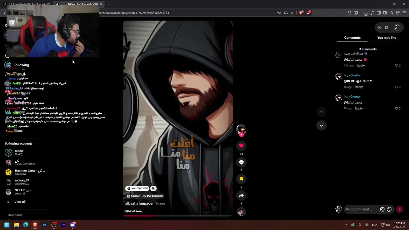
Task: Like the last creator comment heart
Action: point(397,108)
